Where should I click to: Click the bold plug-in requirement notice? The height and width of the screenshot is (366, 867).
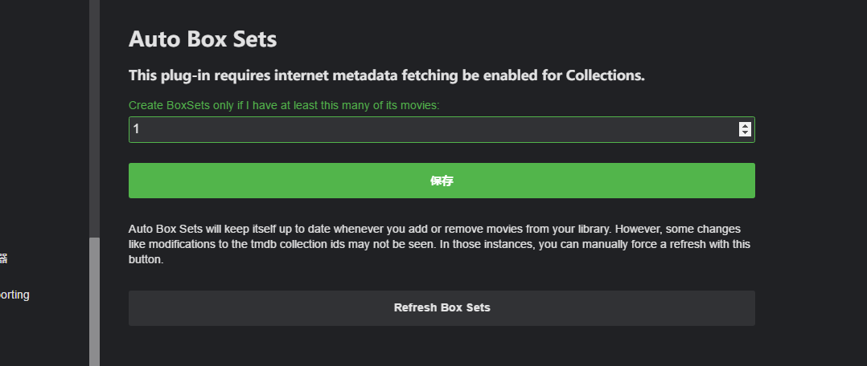[387, 75]
